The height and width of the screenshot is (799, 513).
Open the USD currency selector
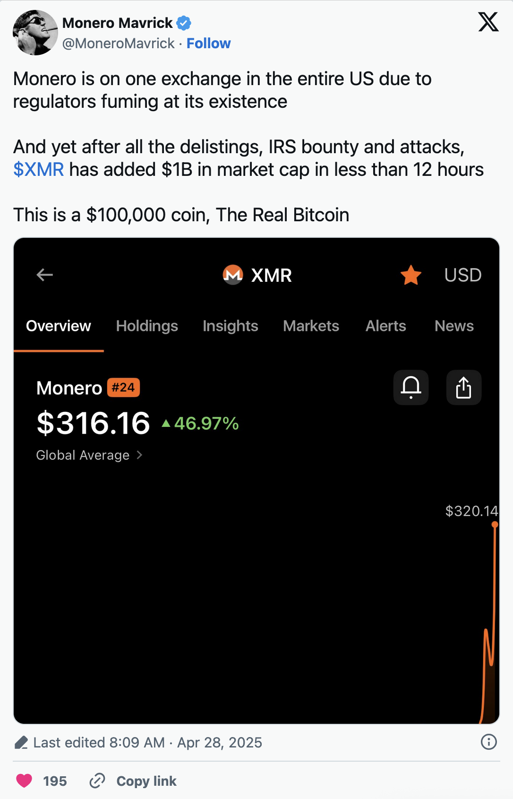tap(462, 275)
